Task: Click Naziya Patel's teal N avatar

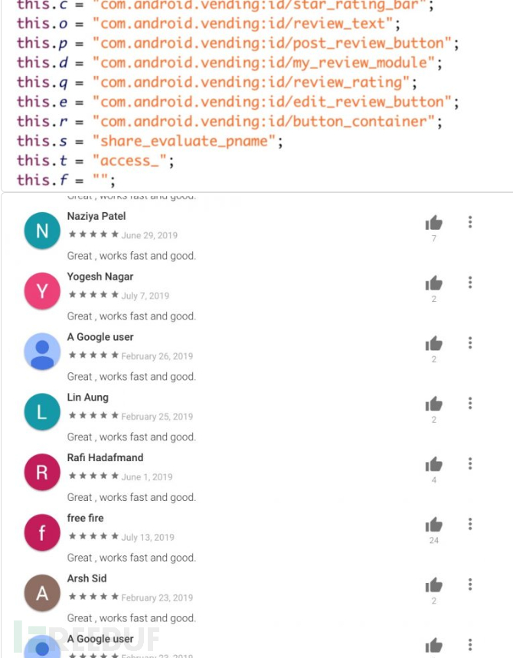Action: [x=42, y=231]
